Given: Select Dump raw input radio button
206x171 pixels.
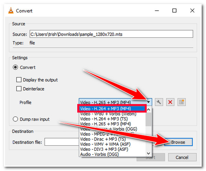Looking at the screenshot, I should [x=15, y=119].
